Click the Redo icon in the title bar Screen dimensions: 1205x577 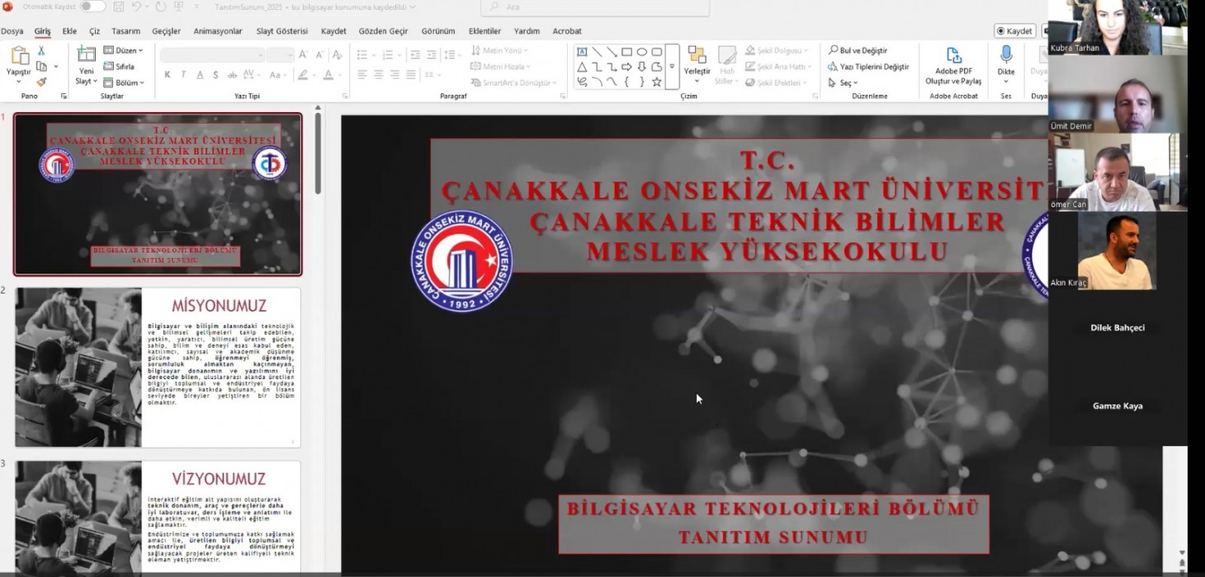(x=159, y=7)
